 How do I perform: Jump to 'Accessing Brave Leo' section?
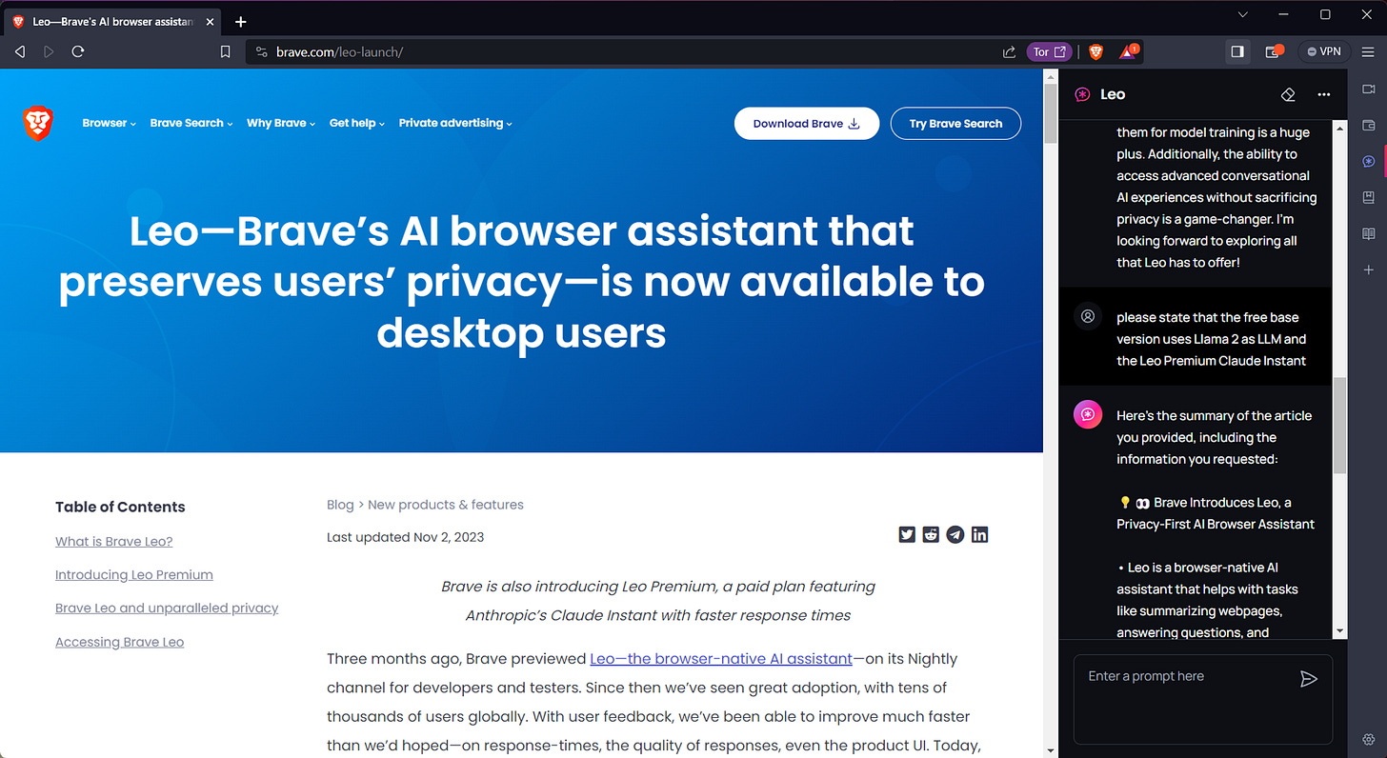click(119, 642)
